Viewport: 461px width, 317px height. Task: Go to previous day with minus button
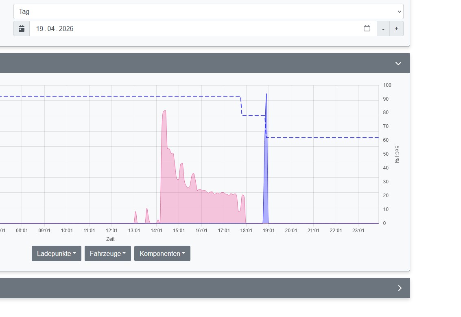(x=383, y=29)
